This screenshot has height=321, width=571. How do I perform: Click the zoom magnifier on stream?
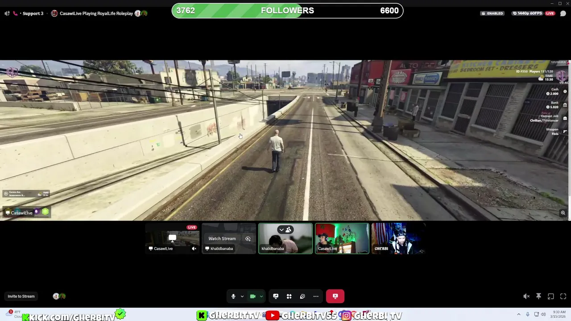coord(563,213)
